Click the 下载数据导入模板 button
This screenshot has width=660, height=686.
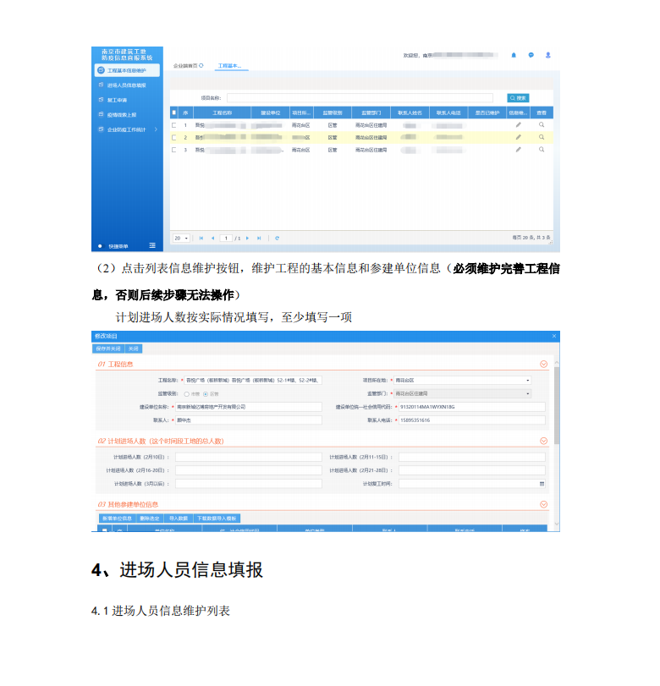[x=217, y=519]
